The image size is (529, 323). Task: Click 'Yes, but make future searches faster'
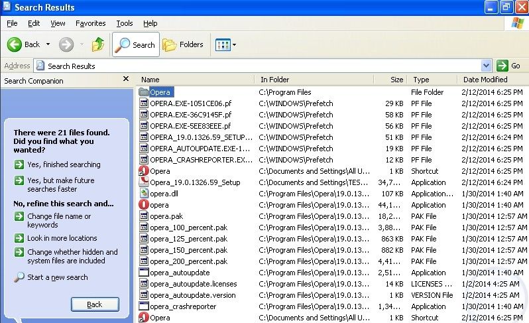(x=61, y=184)
